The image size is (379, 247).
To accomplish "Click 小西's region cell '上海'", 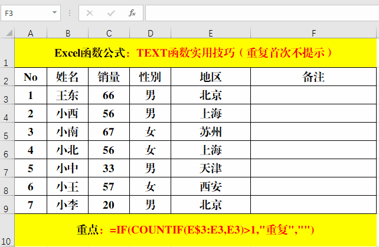I will pyautogui.click(x=211, y=114).
